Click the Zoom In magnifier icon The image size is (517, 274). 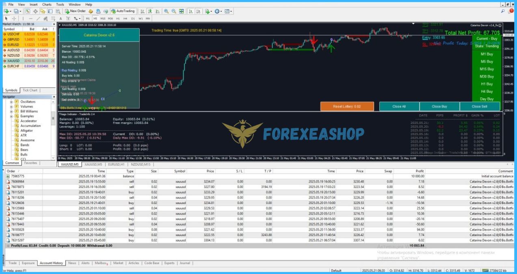pos(167,11)
